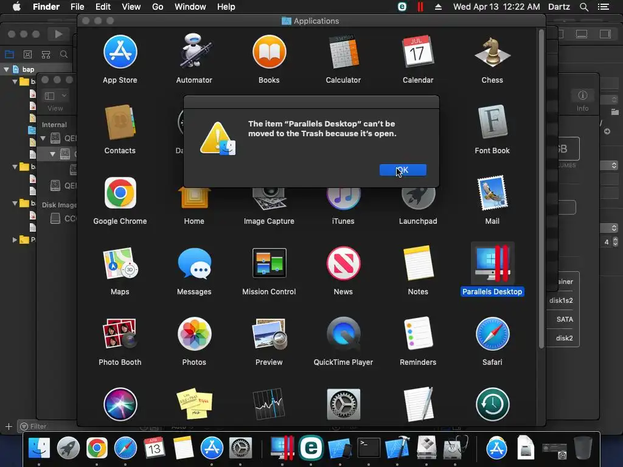
Task: Select the Stickies app icon
Action: point(194,404)
